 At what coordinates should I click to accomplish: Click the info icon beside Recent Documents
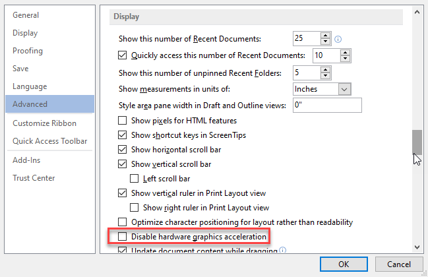click(x=338, y=40)
